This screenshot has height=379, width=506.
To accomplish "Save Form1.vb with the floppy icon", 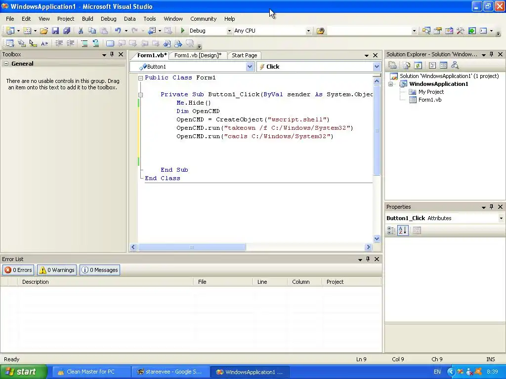I will (55, 31).
